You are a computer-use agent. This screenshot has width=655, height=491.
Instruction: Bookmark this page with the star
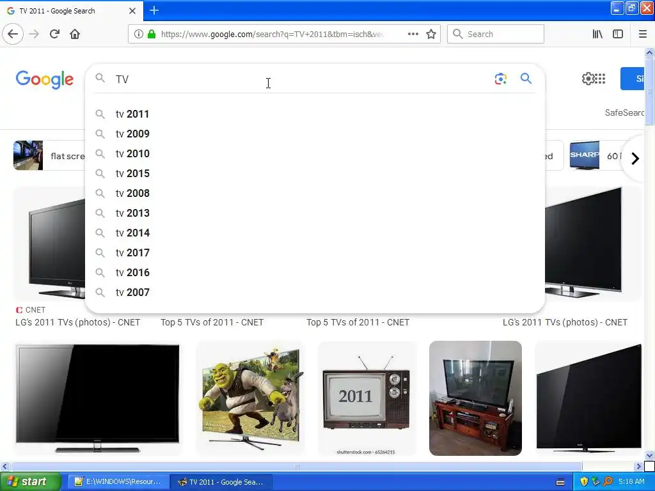pos(431,34)
